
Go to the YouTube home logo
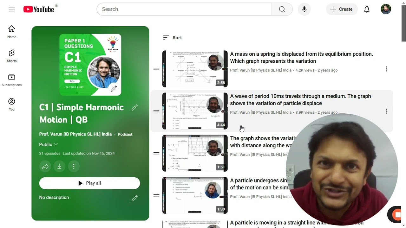39,9
